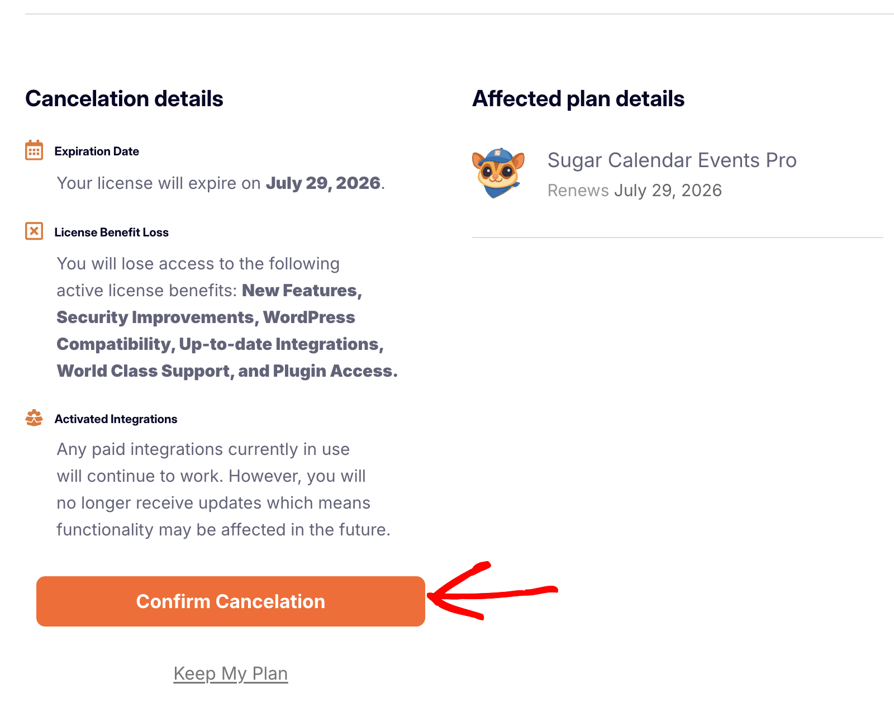Click the orange calendar icon beside Expiration Date
Image resolution: width=894 pixels, height=702 pixels.
(34, 150)
